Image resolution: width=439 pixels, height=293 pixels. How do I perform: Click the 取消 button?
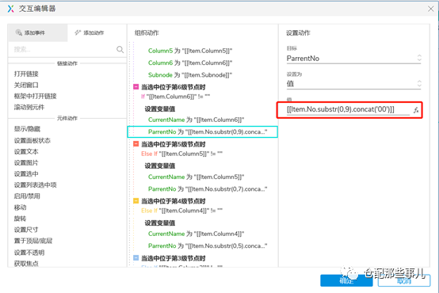click(404, 280)
